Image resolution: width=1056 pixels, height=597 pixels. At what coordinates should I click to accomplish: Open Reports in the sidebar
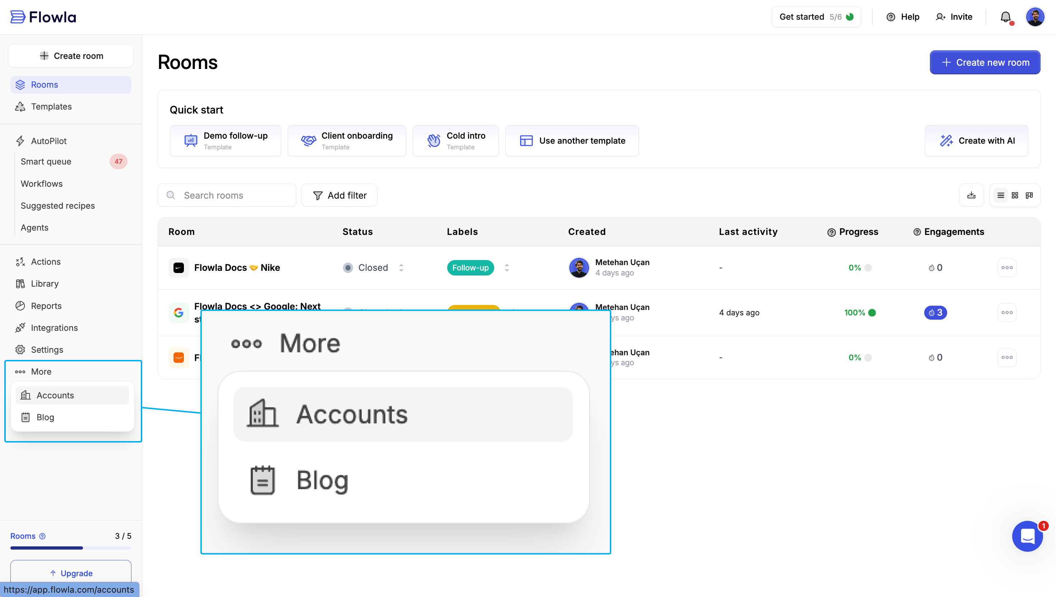(46, 306)
